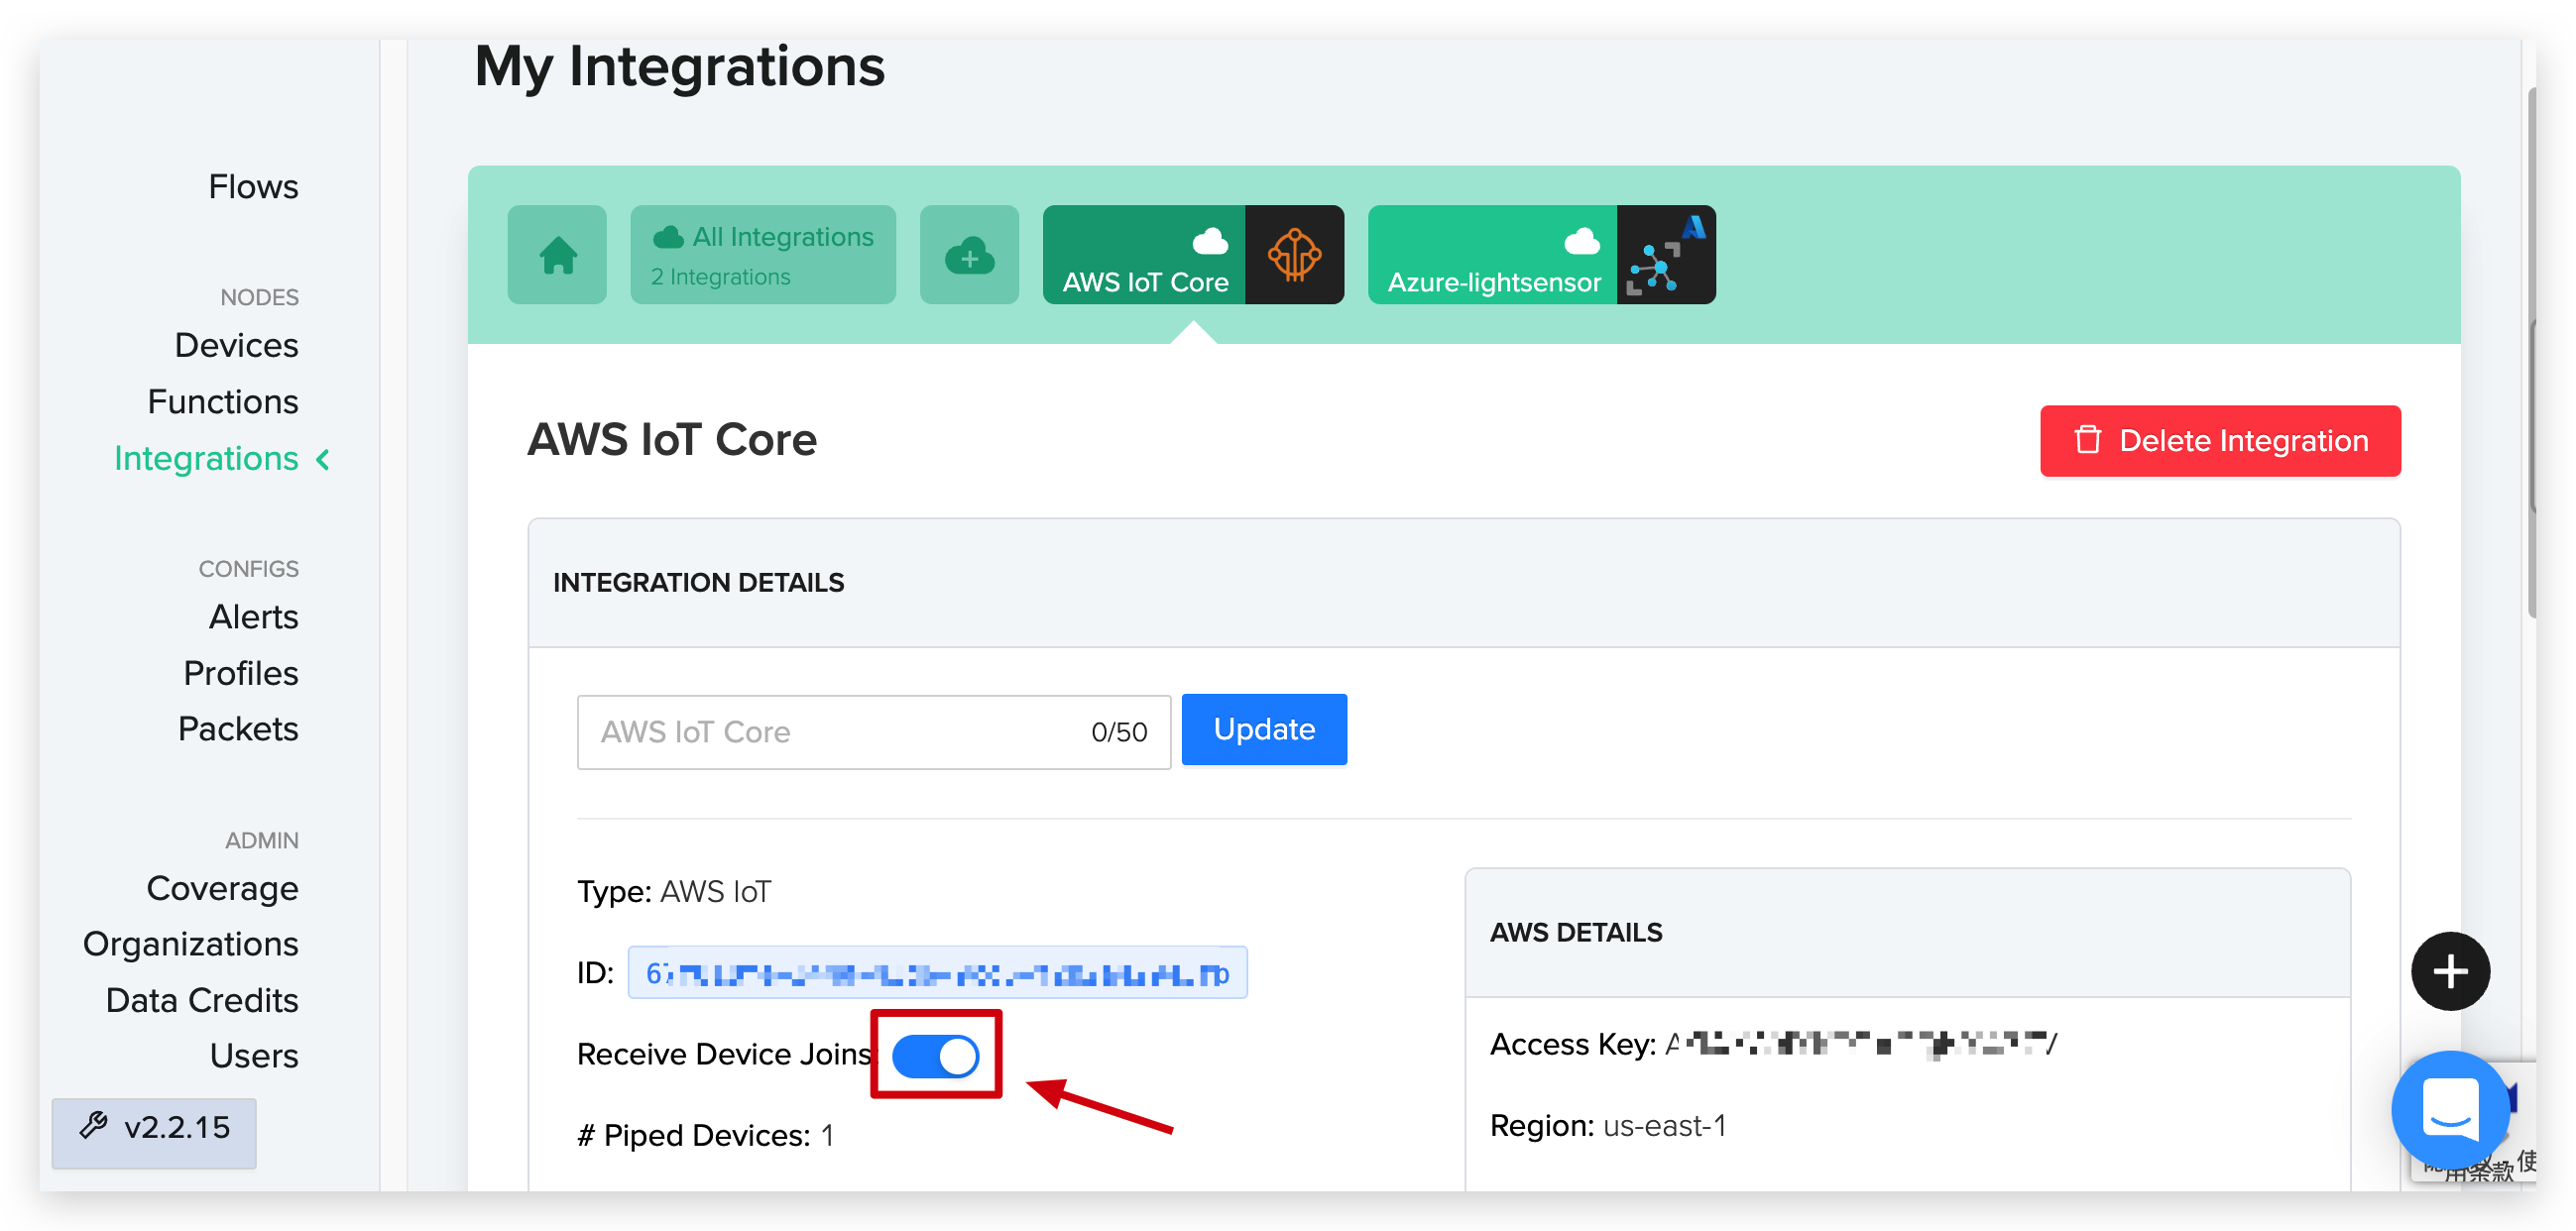Click the Delete Integration button
This screenshot has height=1231, width=2576.
(x=2219, y=441)
